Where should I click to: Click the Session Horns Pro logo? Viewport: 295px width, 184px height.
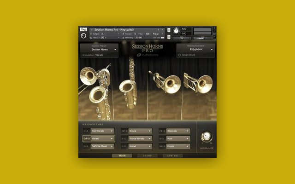click(147, 48)
